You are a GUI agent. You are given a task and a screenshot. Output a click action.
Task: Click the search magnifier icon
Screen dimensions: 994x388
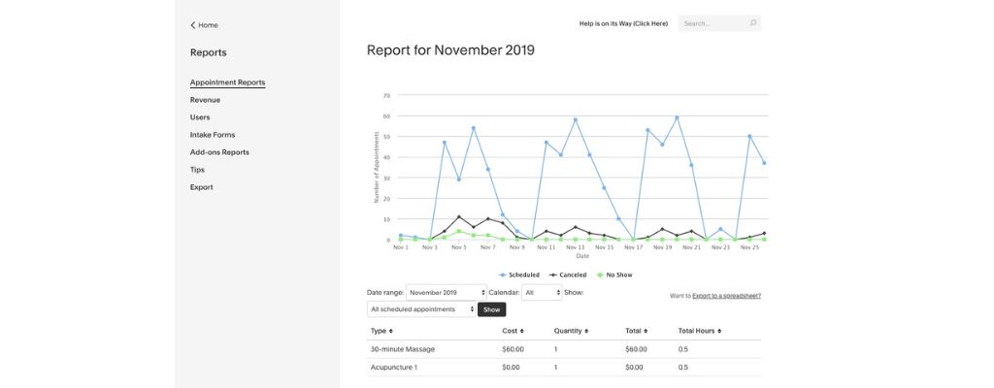(x=752, y=23)
